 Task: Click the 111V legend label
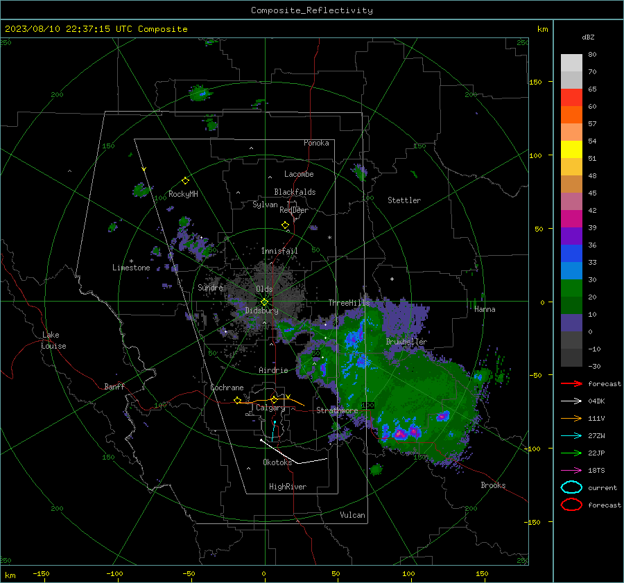[596, 418]
